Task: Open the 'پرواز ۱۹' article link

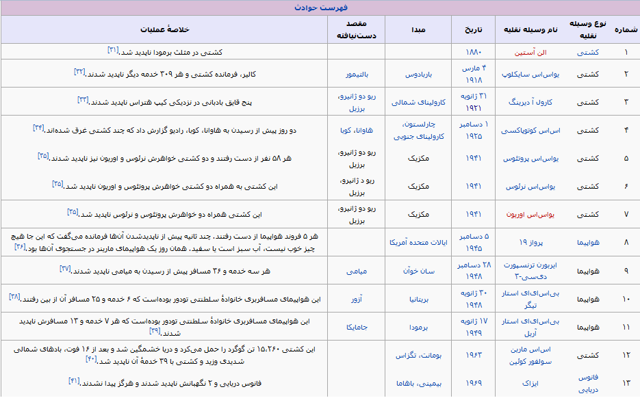Action: coord(530,243)
